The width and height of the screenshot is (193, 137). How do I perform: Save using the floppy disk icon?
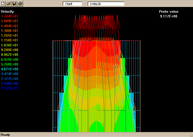click(x=14, y=3)
